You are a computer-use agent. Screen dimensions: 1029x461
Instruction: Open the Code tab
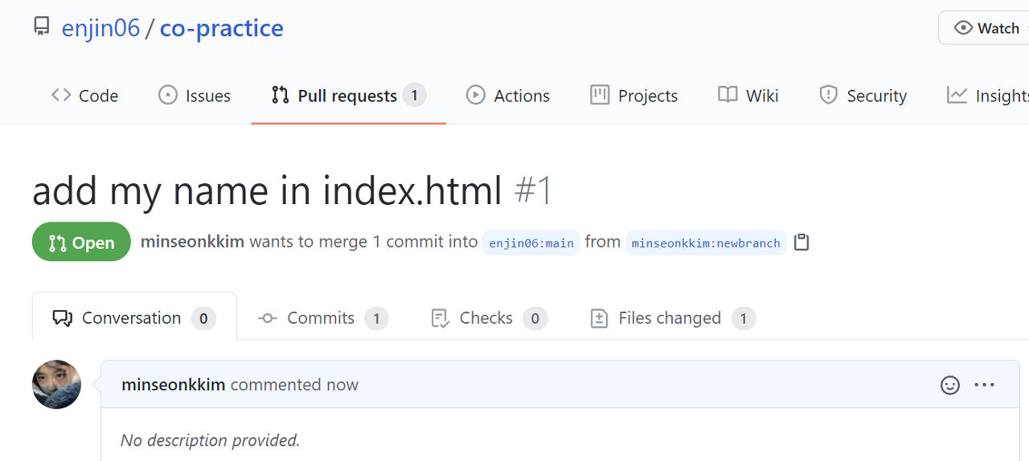pos(84,96)
